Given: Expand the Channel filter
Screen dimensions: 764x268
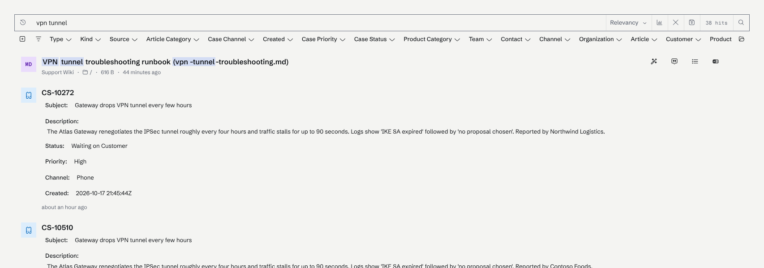Looking at the screenshot, I should [x=555, y=39].
